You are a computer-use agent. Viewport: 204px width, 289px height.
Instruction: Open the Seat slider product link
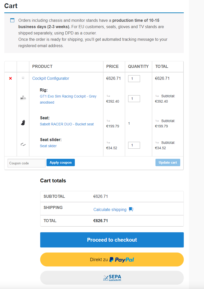48,146
